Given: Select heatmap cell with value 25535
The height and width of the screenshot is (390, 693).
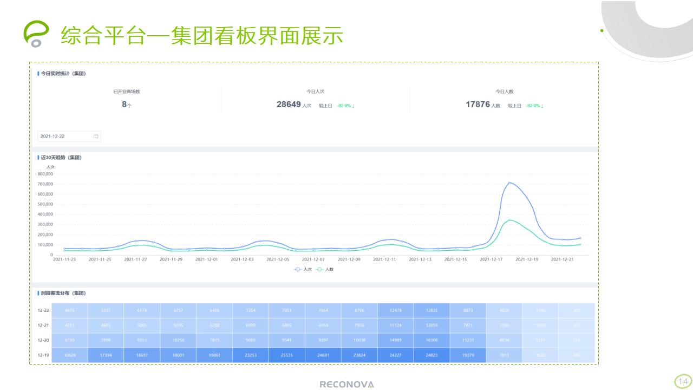Looking at the screenshot, I should pyautogui.click(x=287, y=355).
